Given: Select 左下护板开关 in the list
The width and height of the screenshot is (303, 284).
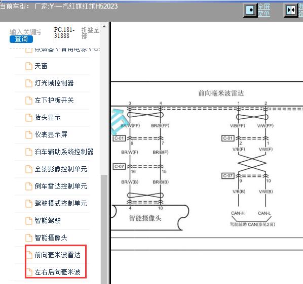Looking at the screenshot, I should coord(54,100).
